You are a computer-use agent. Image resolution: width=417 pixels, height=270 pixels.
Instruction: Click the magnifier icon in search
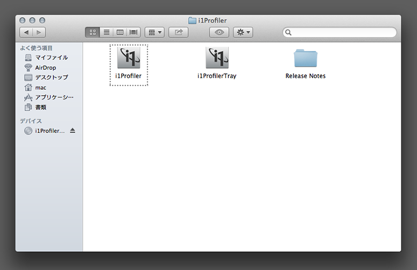pyautogui.click(x=289, y=33)
